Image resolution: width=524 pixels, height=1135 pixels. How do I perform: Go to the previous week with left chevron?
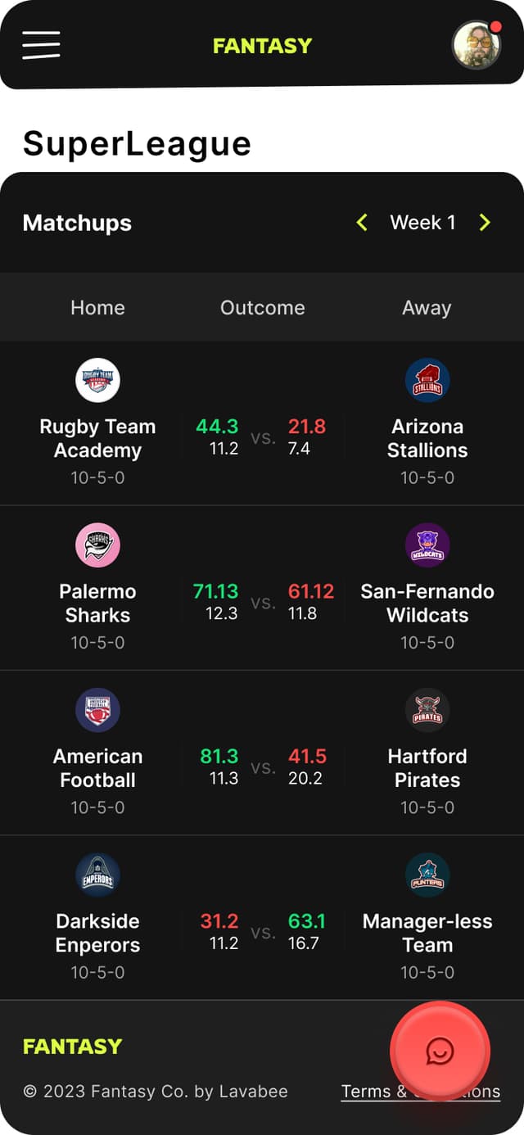[362, 222]
